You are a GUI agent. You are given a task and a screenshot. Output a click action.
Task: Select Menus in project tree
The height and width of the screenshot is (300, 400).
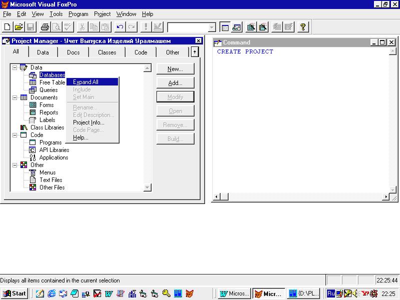(47, 172)
